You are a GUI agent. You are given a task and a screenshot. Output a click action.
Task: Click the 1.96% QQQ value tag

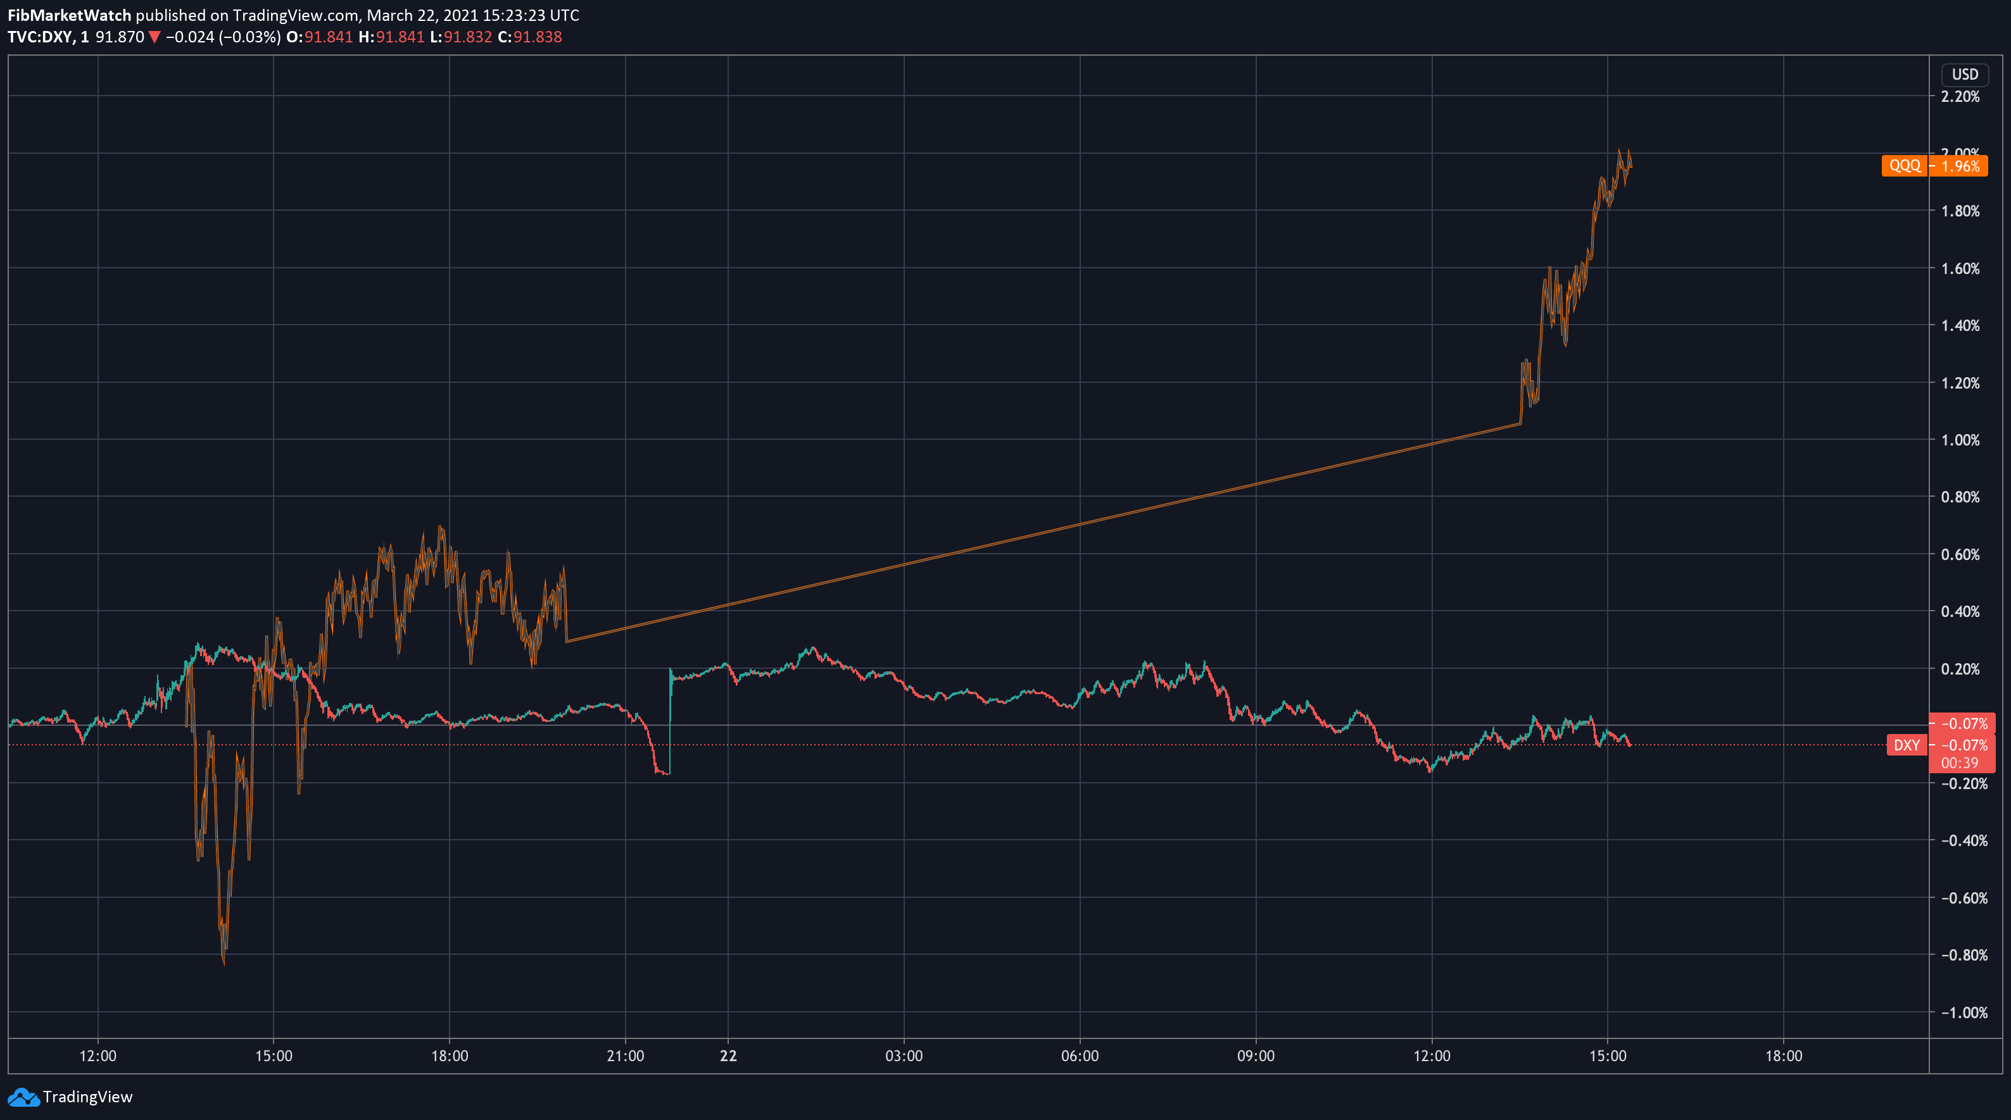[1958, 166]
